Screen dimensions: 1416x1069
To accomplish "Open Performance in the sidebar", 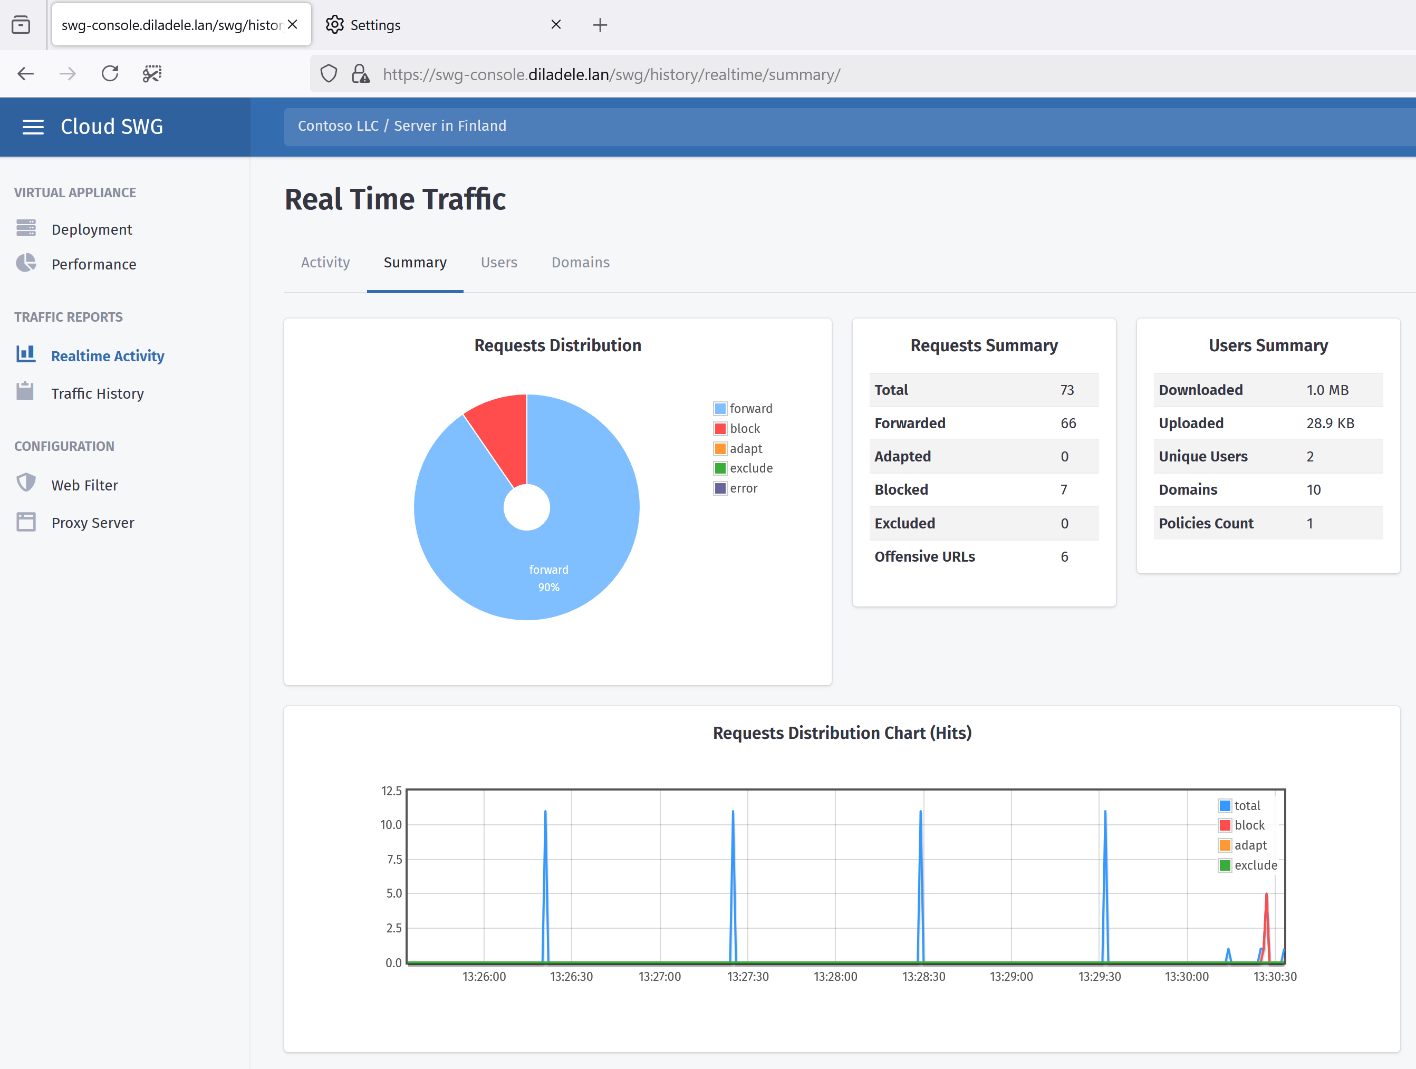I will click(x=93, y=264).
